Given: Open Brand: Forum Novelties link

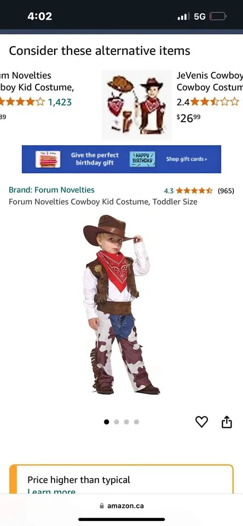Looking at the screenshot, I should 51,190.
